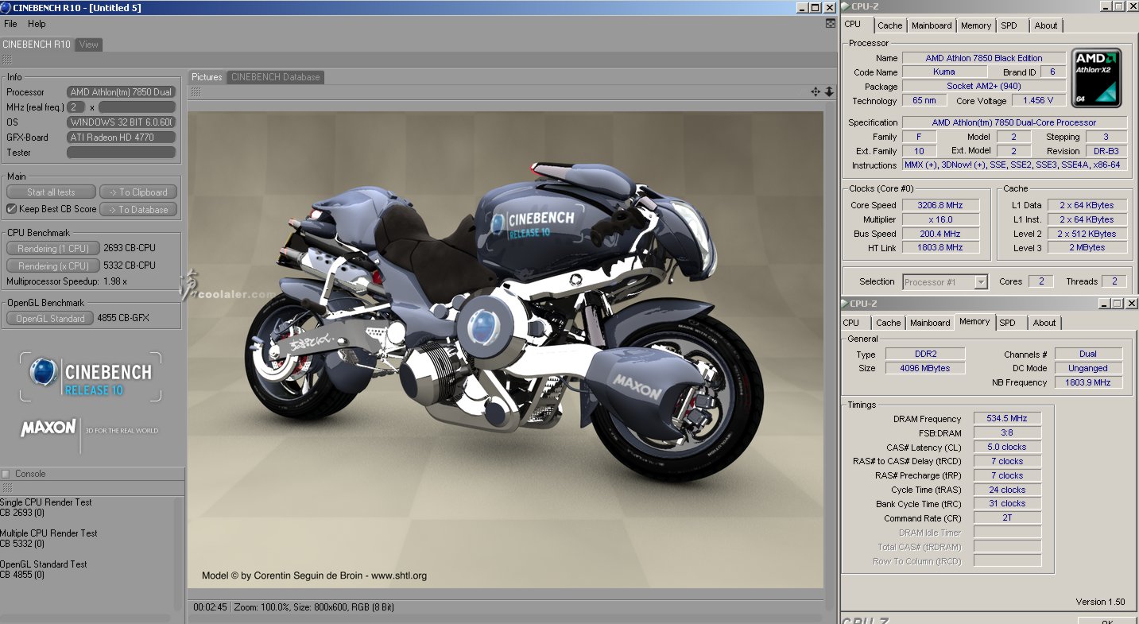Run the Rendering (x CPU) benchmark

coord(53,265)
